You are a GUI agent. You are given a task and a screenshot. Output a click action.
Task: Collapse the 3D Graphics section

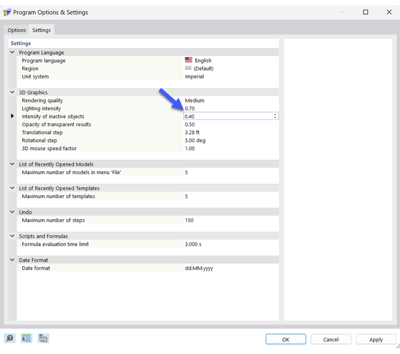(12, 92)
